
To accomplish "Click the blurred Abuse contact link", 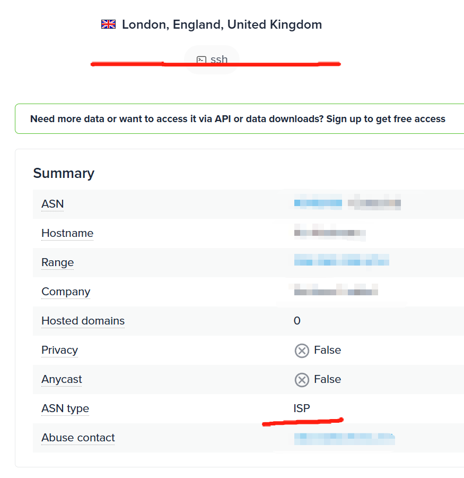I will coord(344,439).
